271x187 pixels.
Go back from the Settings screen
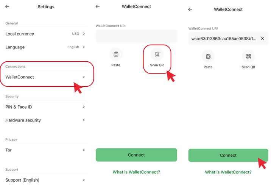coord(7,7)
